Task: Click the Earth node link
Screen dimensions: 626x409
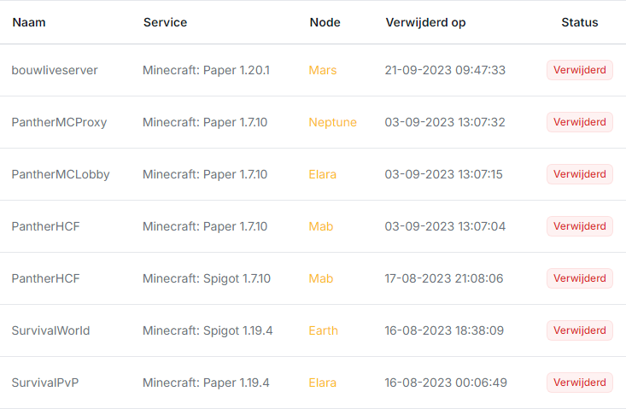Action: click(x=323, y=330)
